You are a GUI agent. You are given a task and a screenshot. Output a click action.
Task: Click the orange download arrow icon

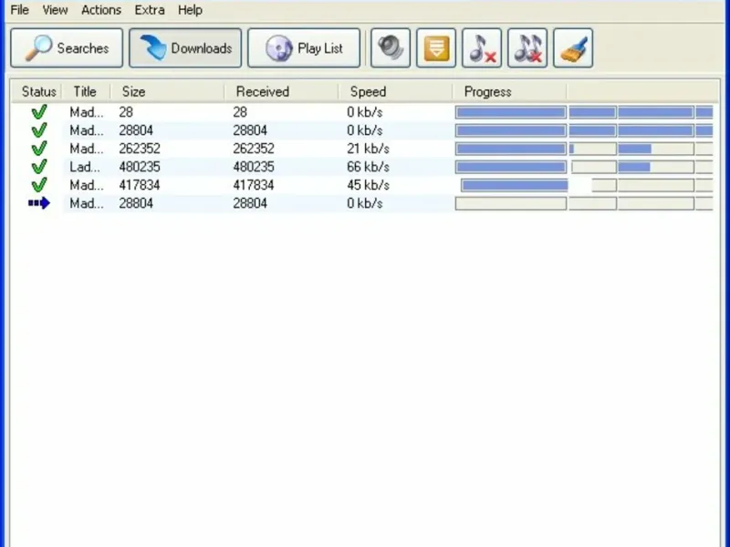tap(436, 48)
